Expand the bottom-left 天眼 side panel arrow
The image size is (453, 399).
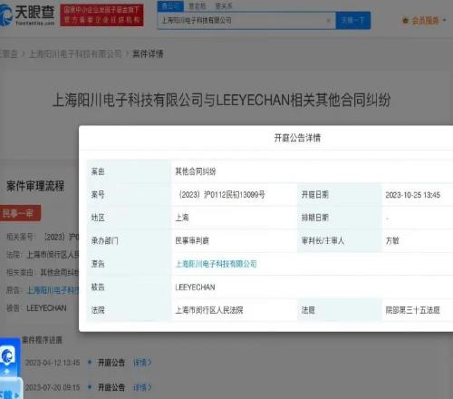(x=16, y=394)
